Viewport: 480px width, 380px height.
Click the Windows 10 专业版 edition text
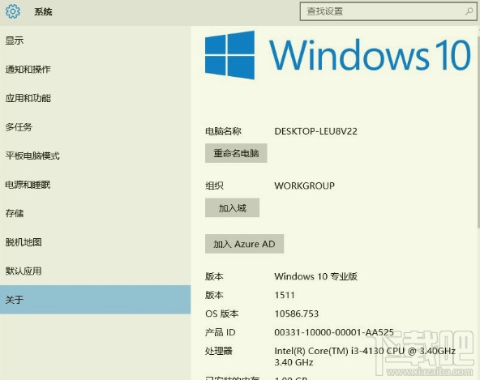(x=315, y=276)
